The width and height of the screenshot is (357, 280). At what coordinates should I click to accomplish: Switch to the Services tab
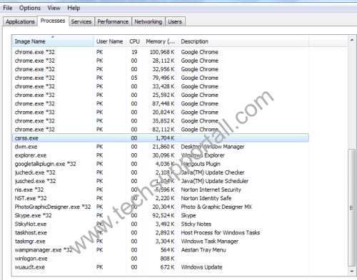81,21
